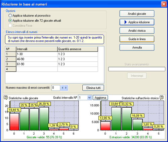Image resolution: width=168 pixels, height=142 pixels.
Task: Select Applica riduzione al pronostico option
Action: pyautogui.click(x=10, y=15)
